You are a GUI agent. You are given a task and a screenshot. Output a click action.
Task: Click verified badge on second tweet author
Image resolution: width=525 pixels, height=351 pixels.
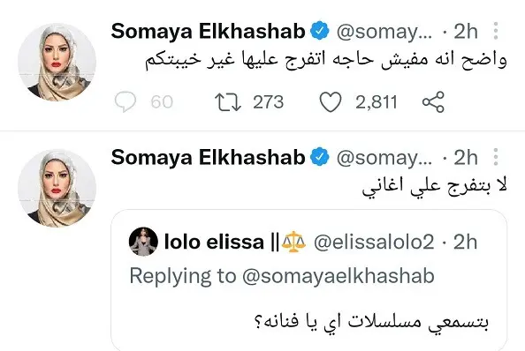tap(320, 157)
